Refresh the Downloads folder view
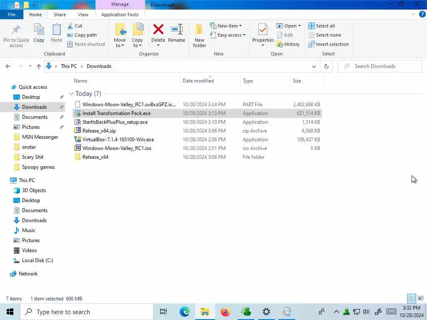 tap(326, 66)
